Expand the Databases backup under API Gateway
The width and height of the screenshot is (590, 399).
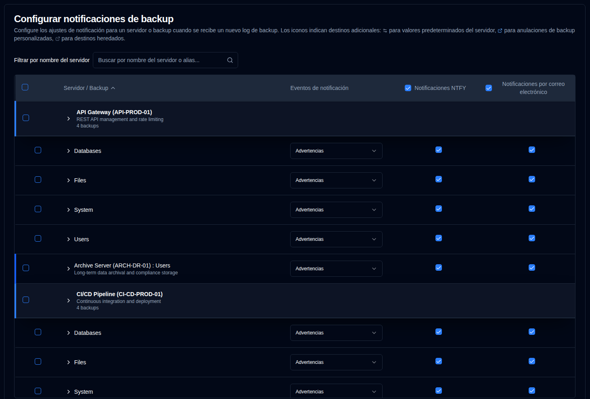[x=69, y=151]
